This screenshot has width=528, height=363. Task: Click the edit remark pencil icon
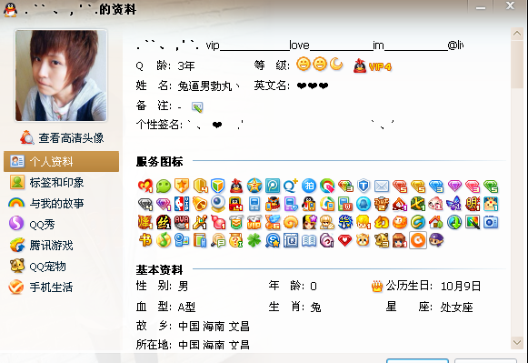click(x=197, y=106)
